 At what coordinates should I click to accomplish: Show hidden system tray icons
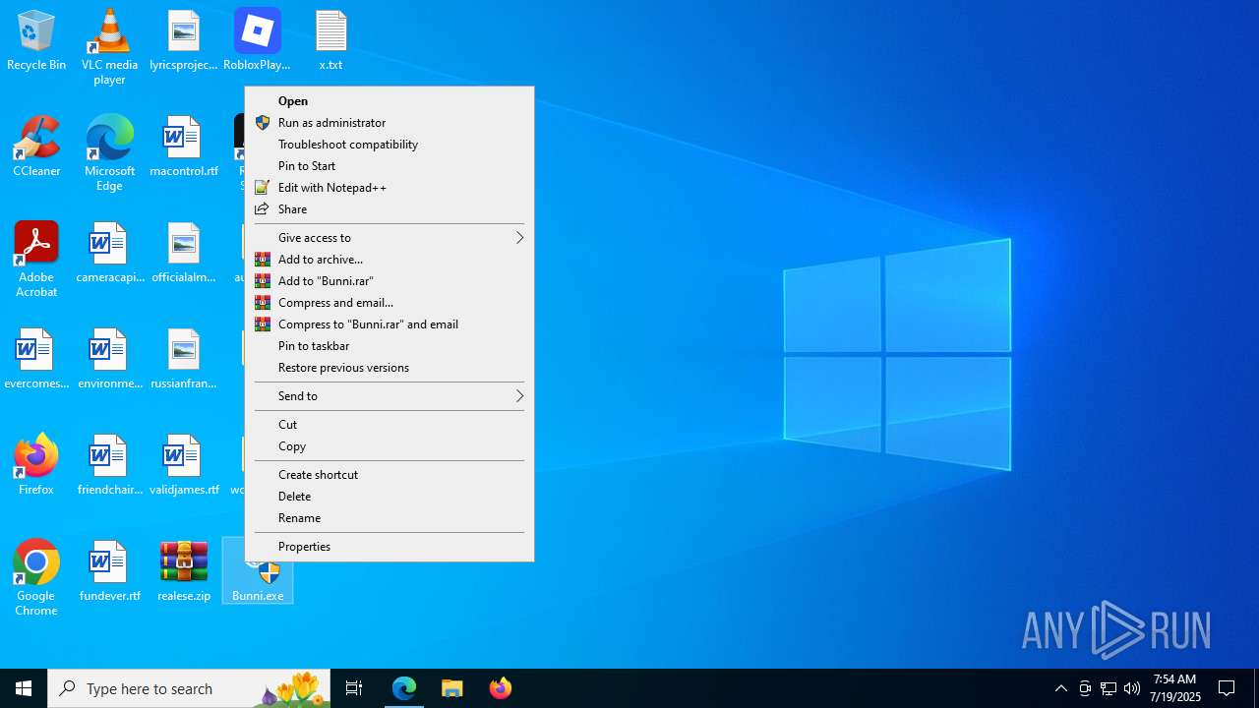(1061, 688)
